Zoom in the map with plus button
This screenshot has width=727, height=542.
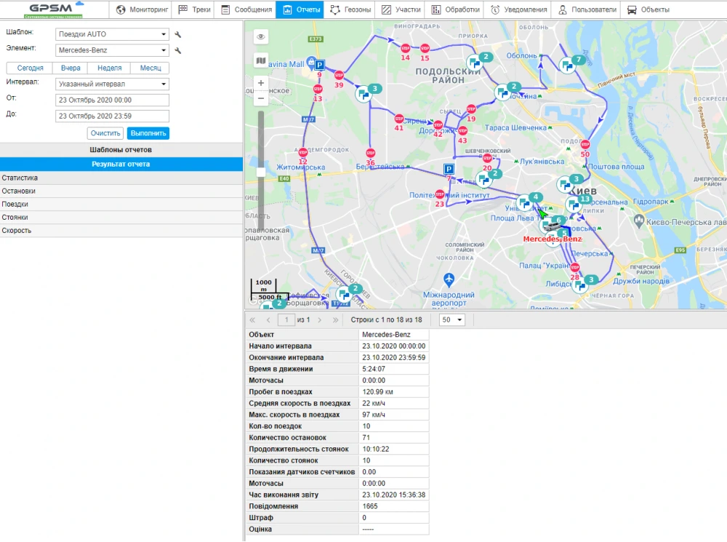(x=261, y=83)
